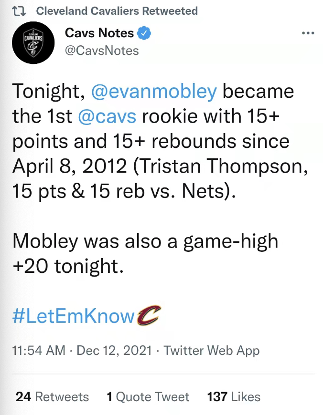The height and width of the screenshot is (415, 323).
Task: Open the three-dot more options menu
Action: (308, 33)
